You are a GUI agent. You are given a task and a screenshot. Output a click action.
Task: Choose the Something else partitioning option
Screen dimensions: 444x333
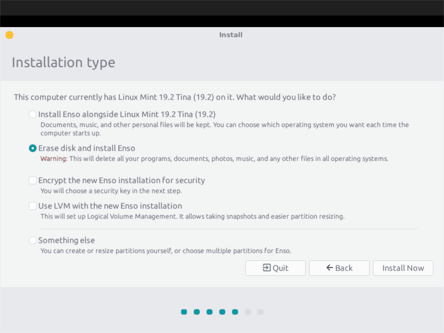pos(33,240)
